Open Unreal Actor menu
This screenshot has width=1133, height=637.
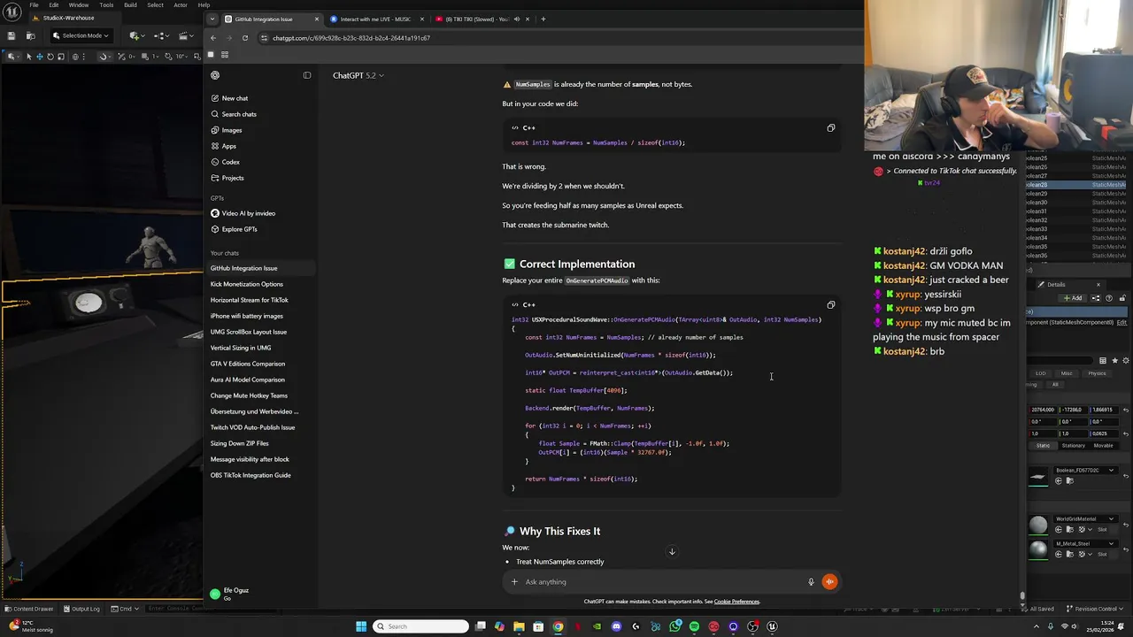[181, 4]
